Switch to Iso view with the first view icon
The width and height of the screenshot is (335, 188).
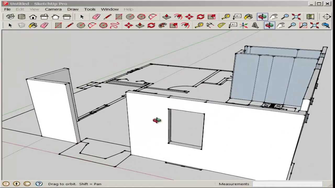tap(10, 17)
